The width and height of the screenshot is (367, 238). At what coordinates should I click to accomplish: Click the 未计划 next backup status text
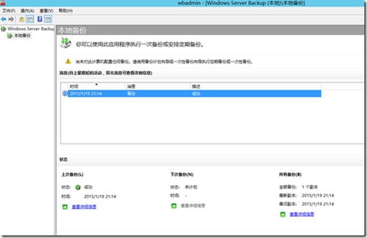click(x=191, y=187)
